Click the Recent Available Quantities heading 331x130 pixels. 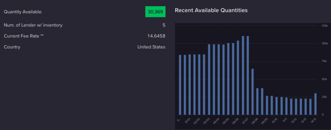pos(211,10)
